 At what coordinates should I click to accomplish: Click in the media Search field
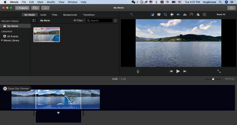click(99, 21)
